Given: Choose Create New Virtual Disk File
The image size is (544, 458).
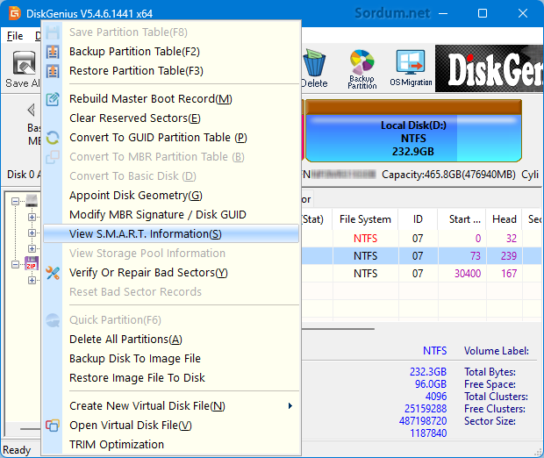Looking at the screenshot, I should pos(171,406).
